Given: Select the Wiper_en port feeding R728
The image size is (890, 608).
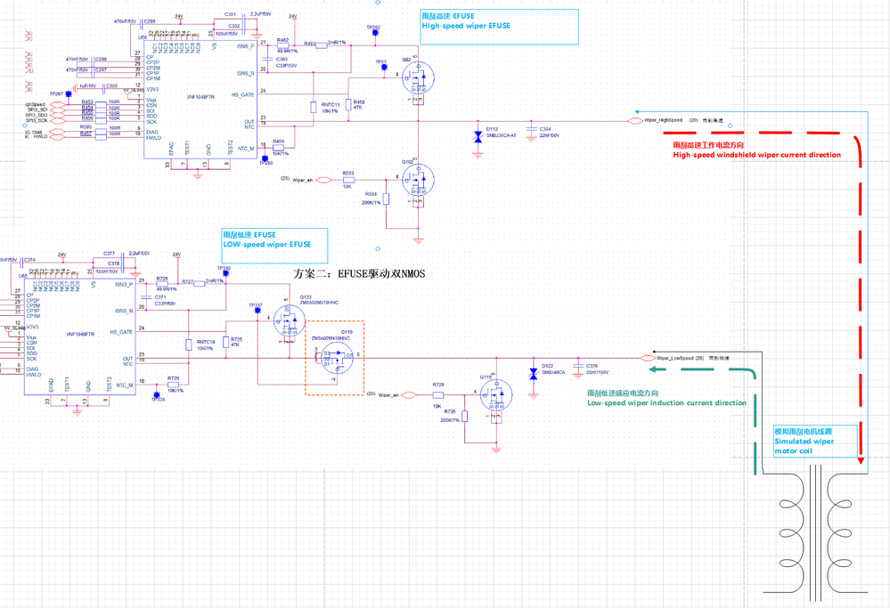Looking at the screenshot, I should click(409, 394).
